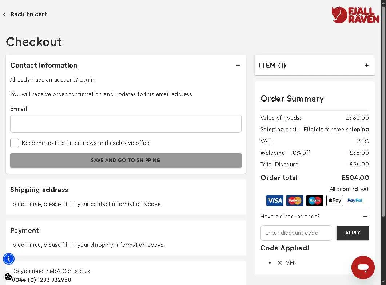Click the Mastercard payment icon

click(x=295, y=201)
